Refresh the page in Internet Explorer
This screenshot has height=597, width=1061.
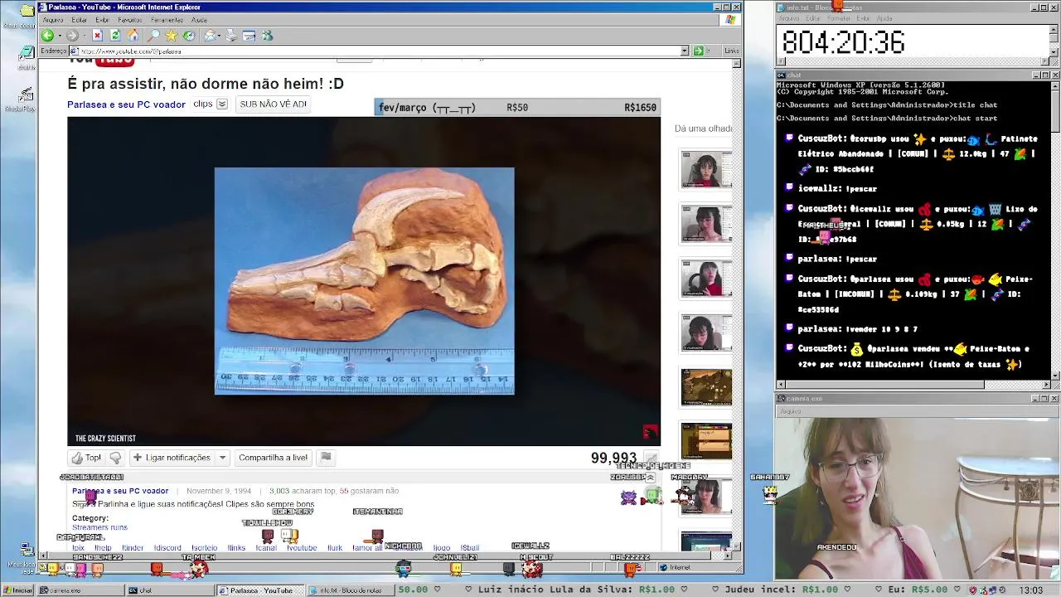point(115,36)
